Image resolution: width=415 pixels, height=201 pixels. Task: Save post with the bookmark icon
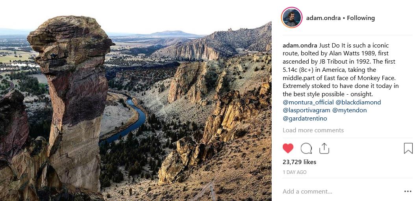[x=408, y=148]
